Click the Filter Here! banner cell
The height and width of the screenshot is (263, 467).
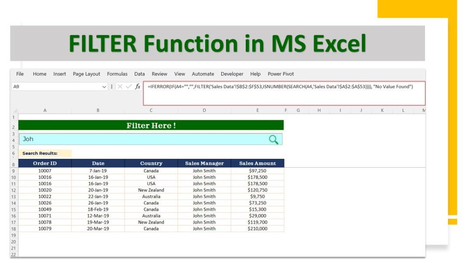pos(151,126)
